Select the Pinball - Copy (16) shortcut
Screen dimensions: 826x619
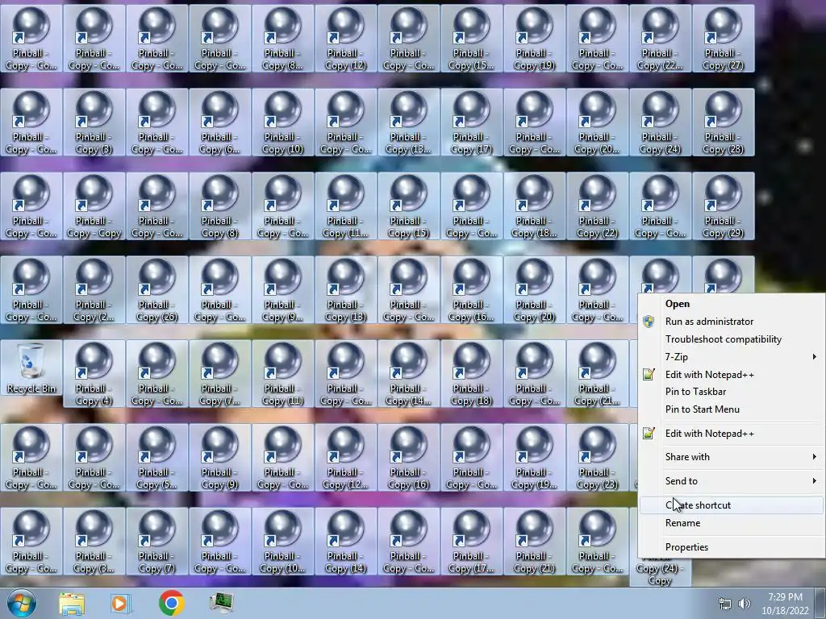point(408,458)
